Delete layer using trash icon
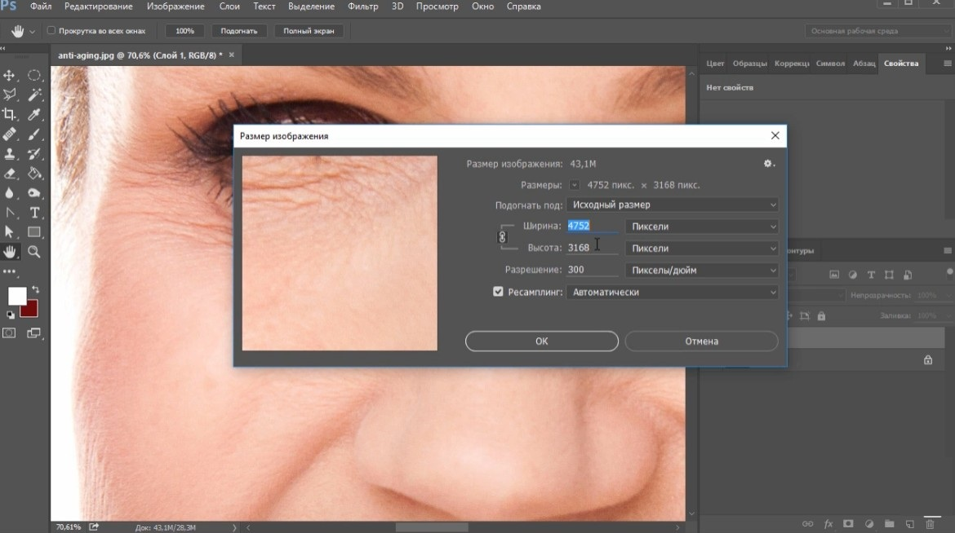The height and width of the screenshot is (533, 955). 930,523
